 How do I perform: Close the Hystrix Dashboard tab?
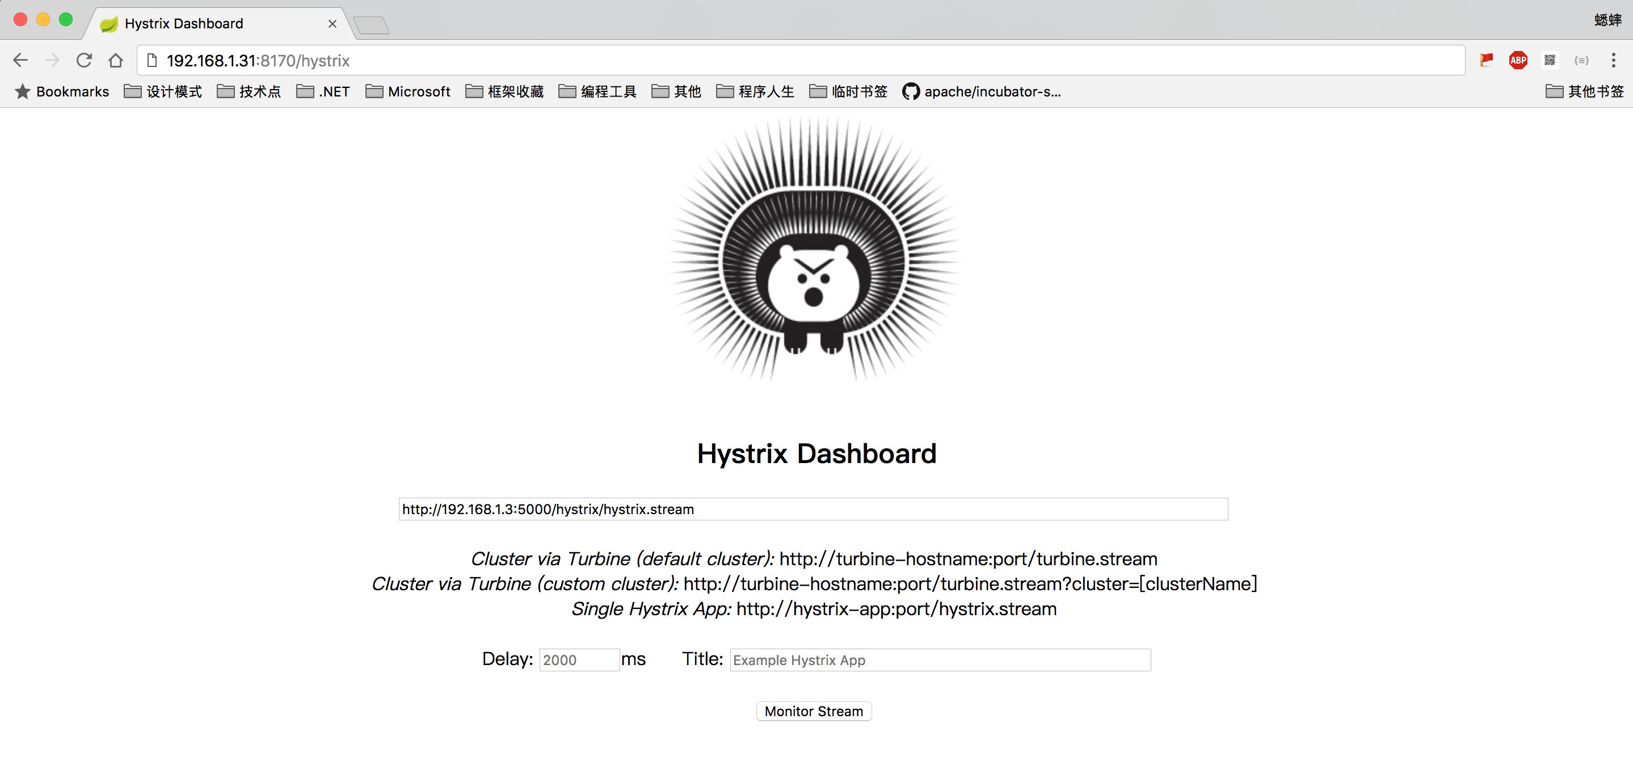(332, 23)
